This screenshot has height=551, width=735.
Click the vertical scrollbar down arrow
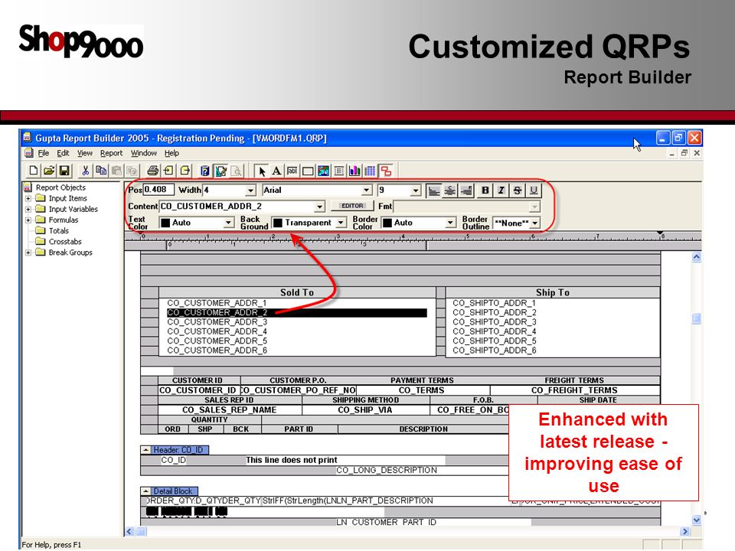click(x=697, y=520)
